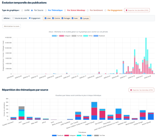156x139 pixels.
Task: Choose the Par Thématique chart type
Action: click(x=46, y=10)
